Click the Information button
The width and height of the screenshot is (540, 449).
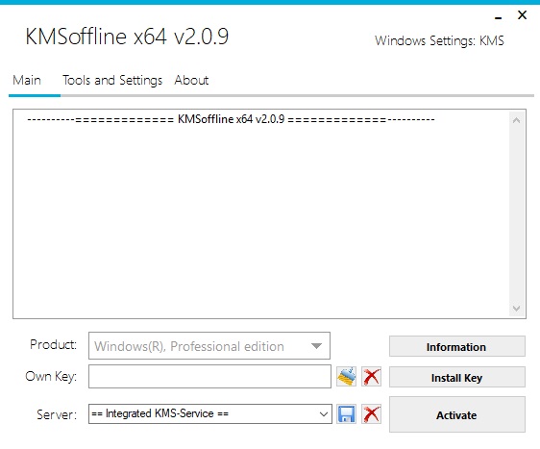coord(457,347)
